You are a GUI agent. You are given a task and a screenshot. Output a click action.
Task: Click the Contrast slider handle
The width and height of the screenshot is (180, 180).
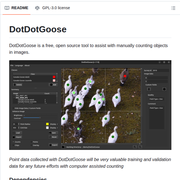click(40, 118)
